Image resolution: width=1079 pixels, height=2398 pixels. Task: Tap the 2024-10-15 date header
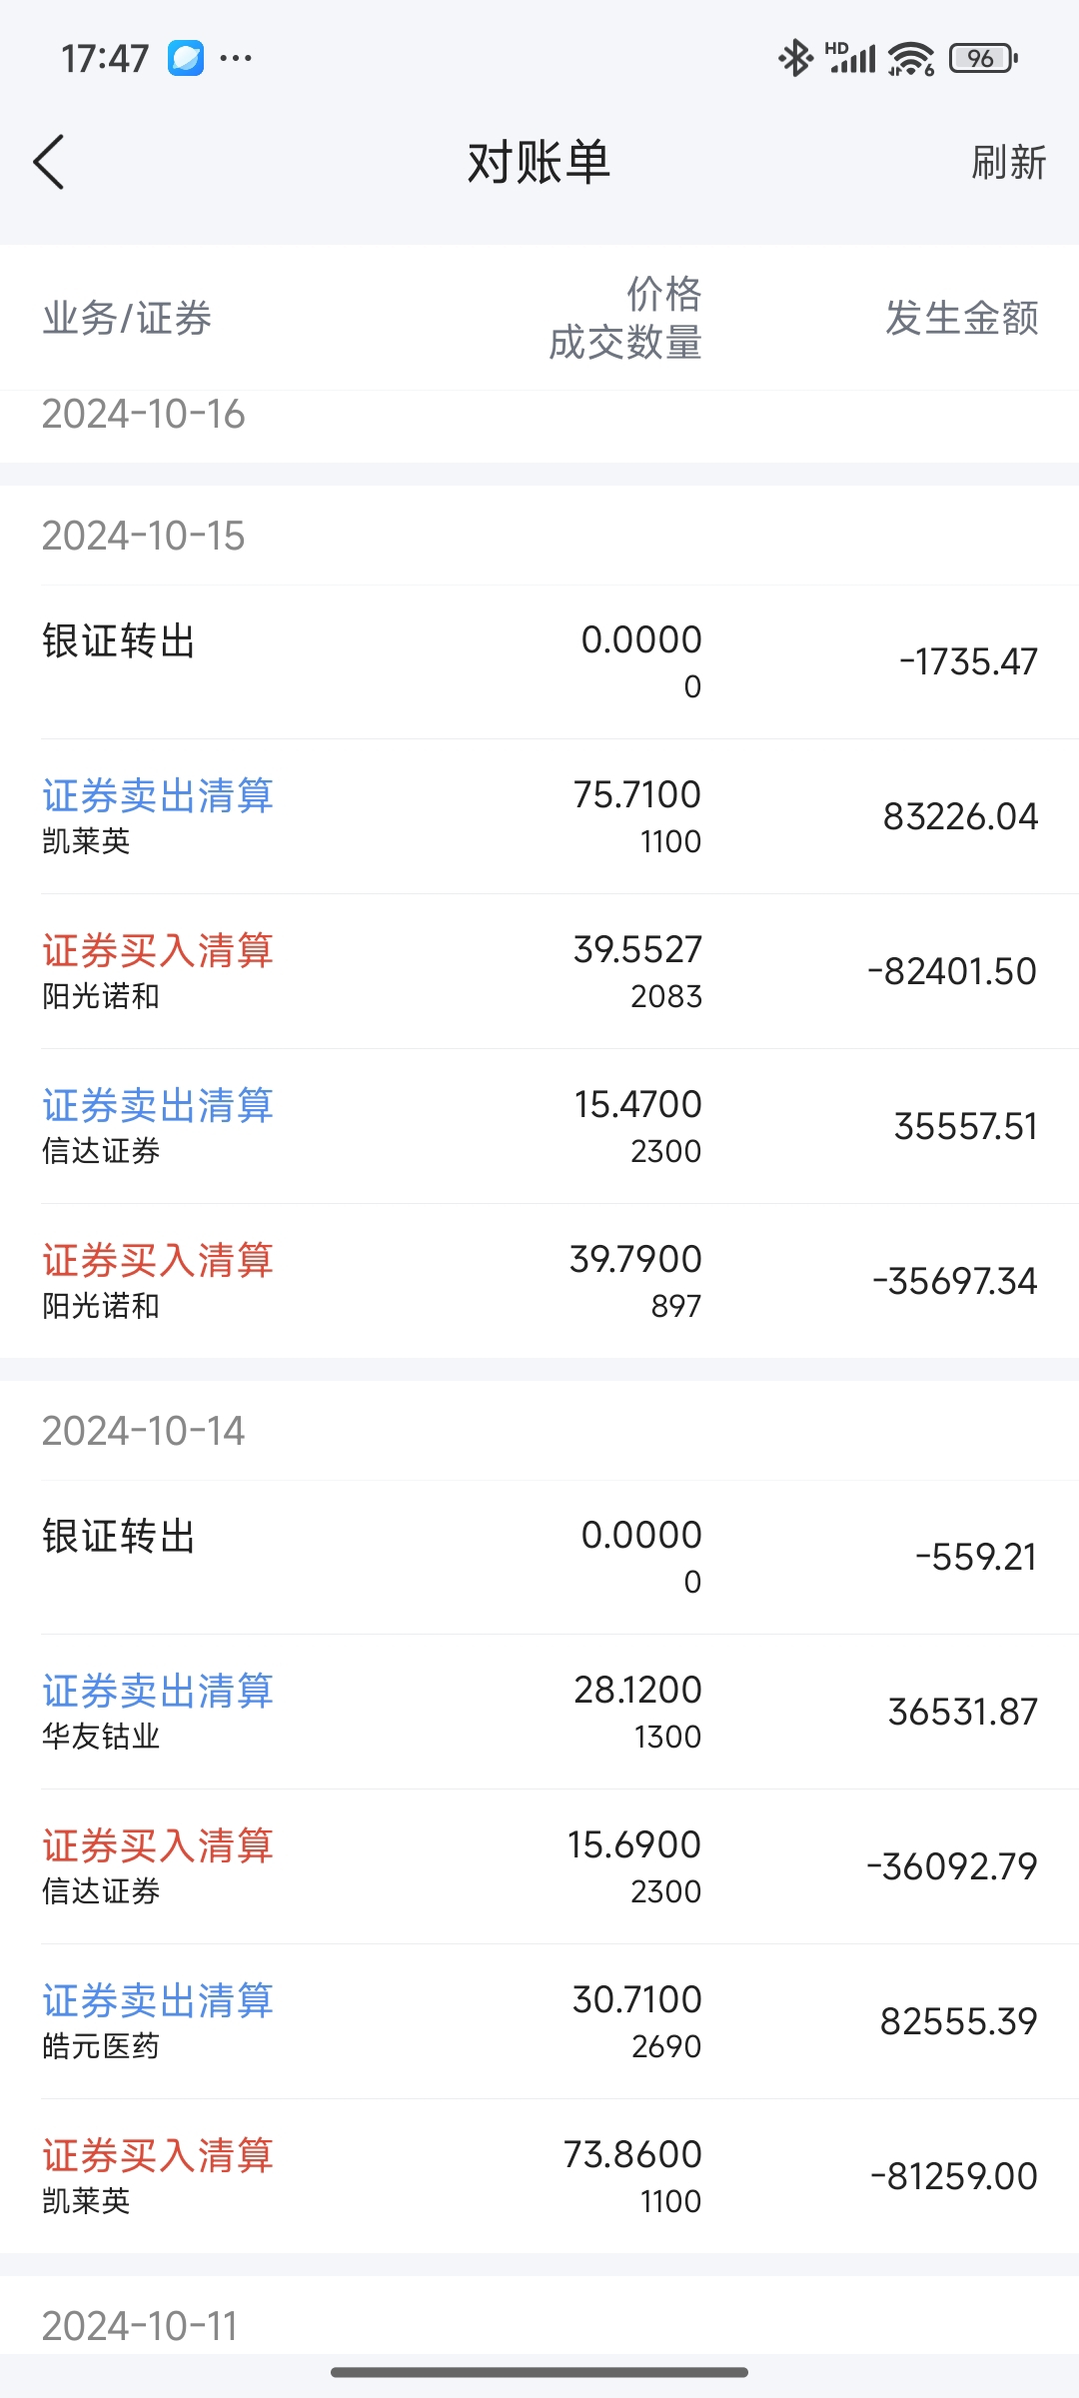(143, 536)
